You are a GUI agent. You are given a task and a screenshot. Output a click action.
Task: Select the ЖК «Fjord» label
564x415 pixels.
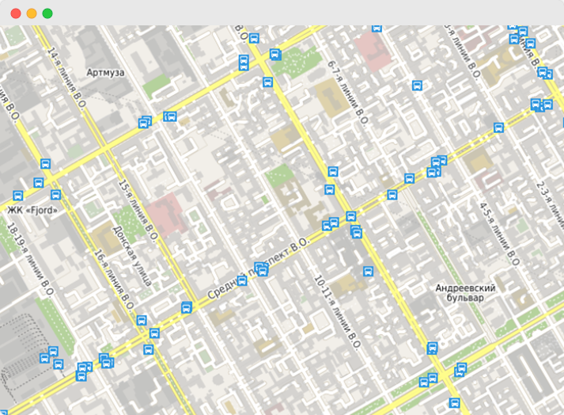coord(32,210)
